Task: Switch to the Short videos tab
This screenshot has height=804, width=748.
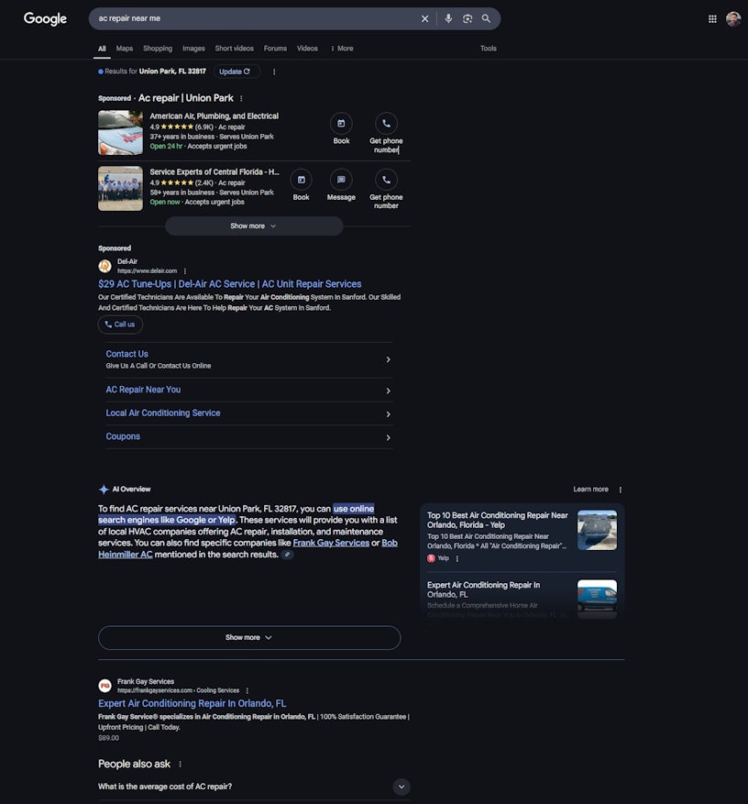Action: point(234,49)
